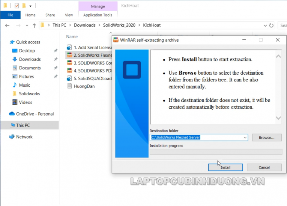The image size is (287, 206).
Task: Select the Manage contextual tab
Action: coord(98,6)
